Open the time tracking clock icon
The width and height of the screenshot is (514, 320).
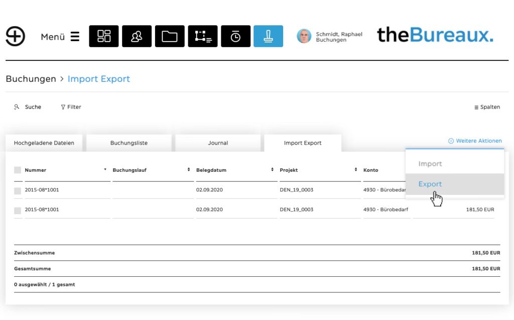(235, 36)
